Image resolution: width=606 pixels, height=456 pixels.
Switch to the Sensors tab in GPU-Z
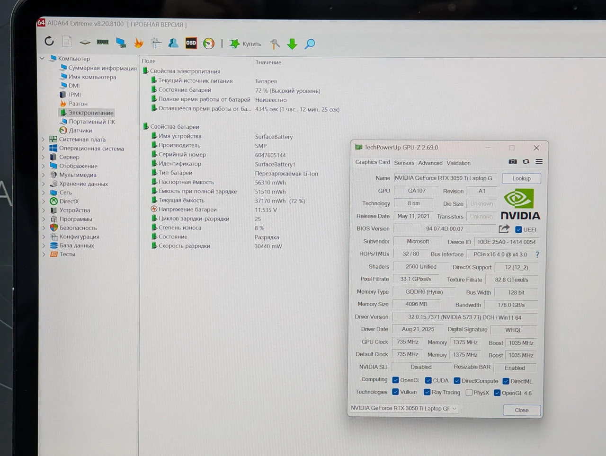point(404,163)
